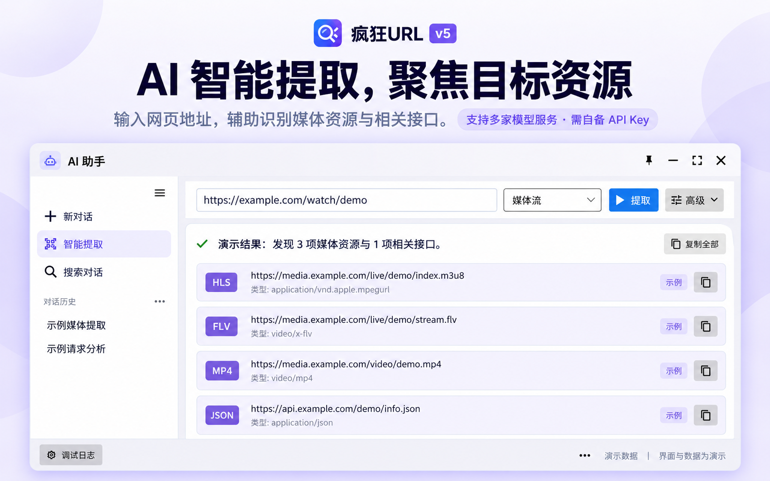Screen dimensions: 770x481
Task: Copy the HLS m3u8 link
Action: coord(706,282)
